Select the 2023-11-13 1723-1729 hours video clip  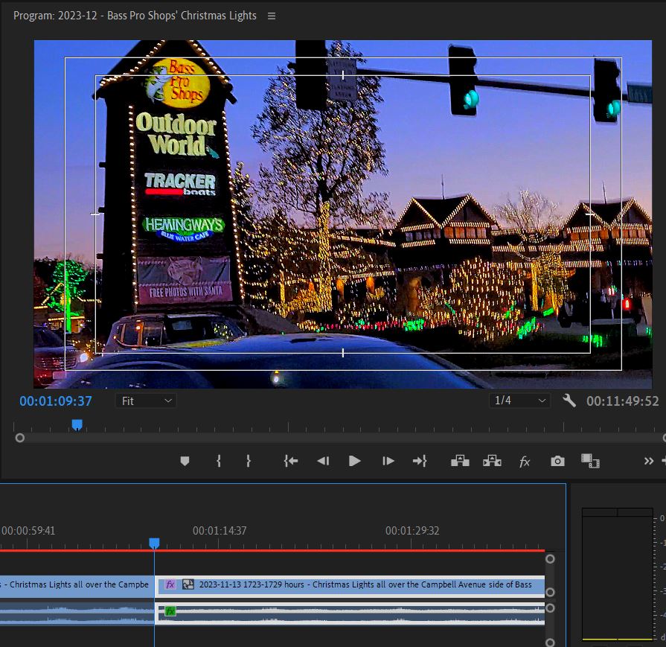coord(350,587)
